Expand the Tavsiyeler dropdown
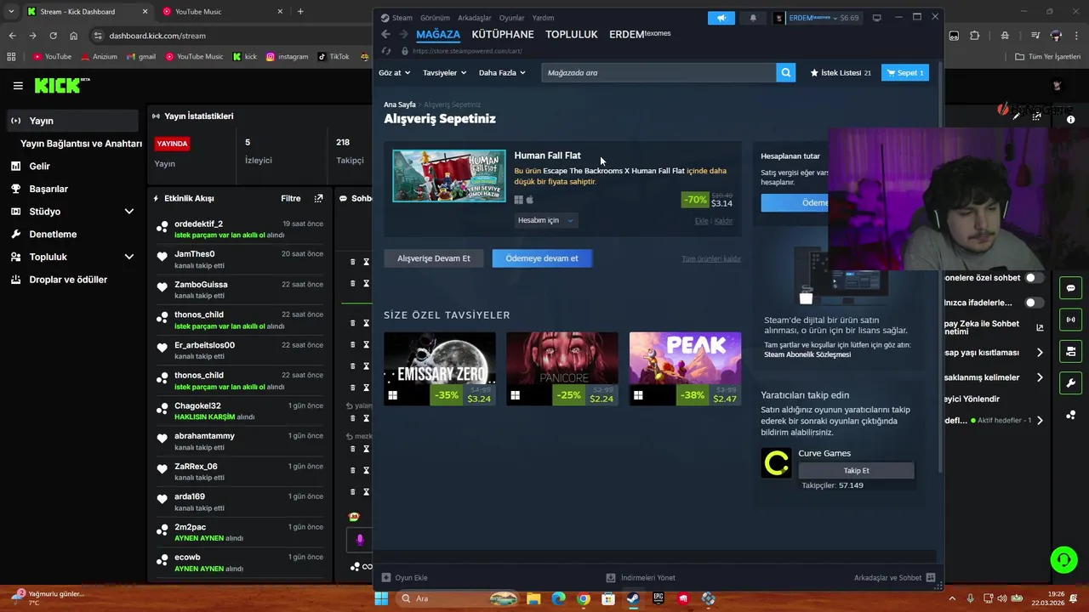 tap(444, 73)
